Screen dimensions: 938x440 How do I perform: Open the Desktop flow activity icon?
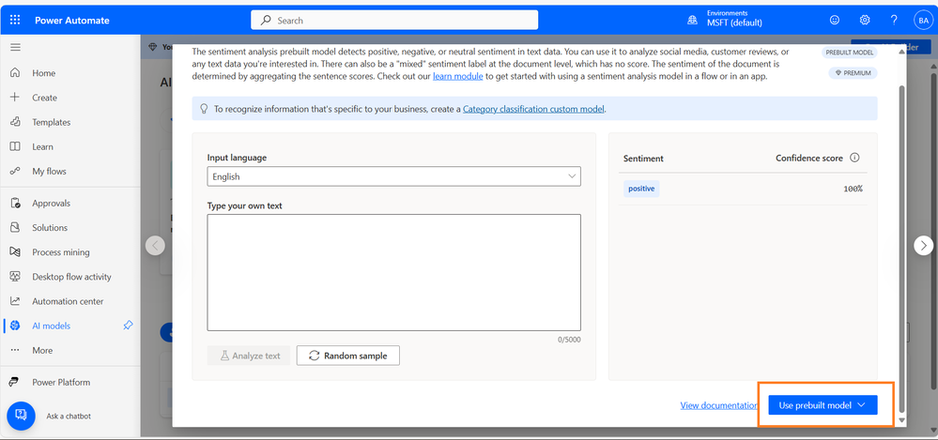click(16, 277)
